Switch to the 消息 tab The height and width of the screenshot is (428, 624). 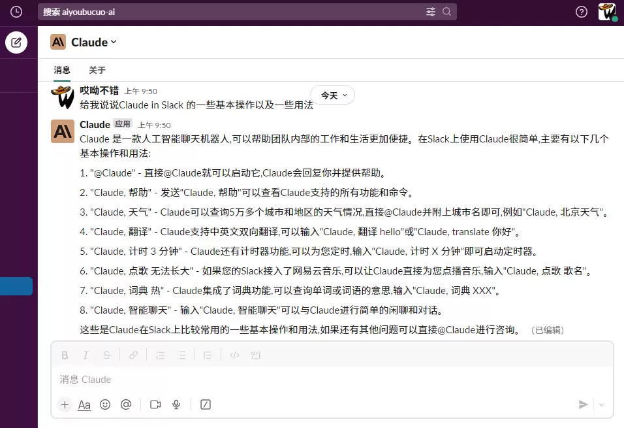click(x=62, y=70)
